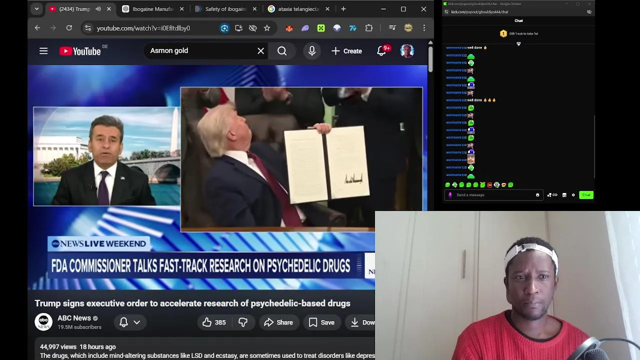Screen dimensions: 640x360
Task: Open a new browser tab
Action: click(x=343, y=9)
